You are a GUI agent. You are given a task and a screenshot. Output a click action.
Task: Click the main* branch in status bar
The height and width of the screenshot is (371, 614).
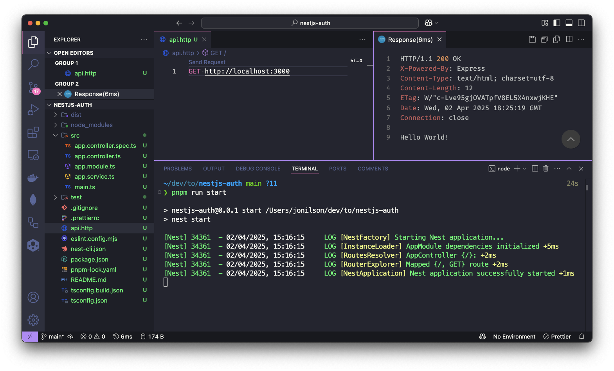click(x=53, y=337)
